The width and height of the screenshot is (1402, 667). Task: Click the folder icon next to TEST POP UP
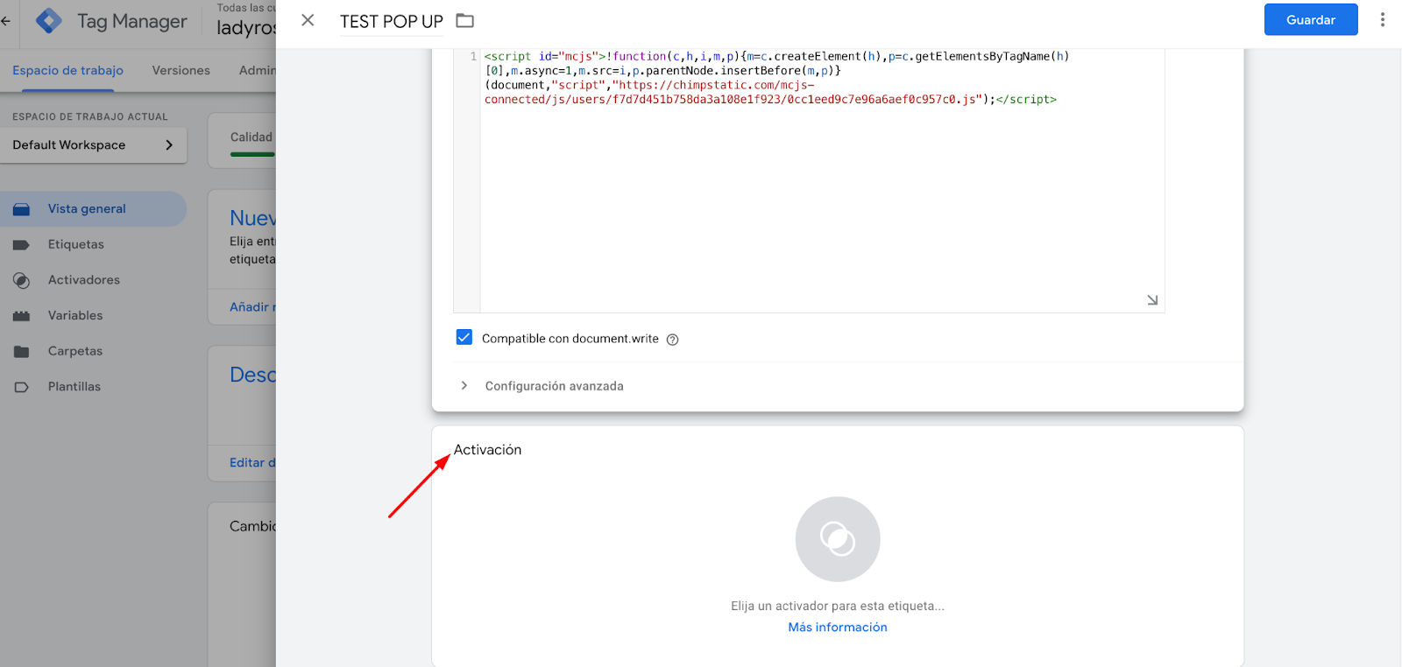coord(464,20)
